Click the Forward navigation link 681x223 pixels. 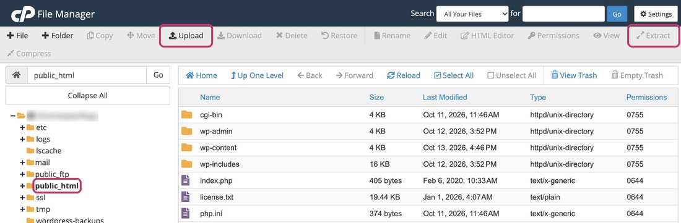(x=354, y=75)
